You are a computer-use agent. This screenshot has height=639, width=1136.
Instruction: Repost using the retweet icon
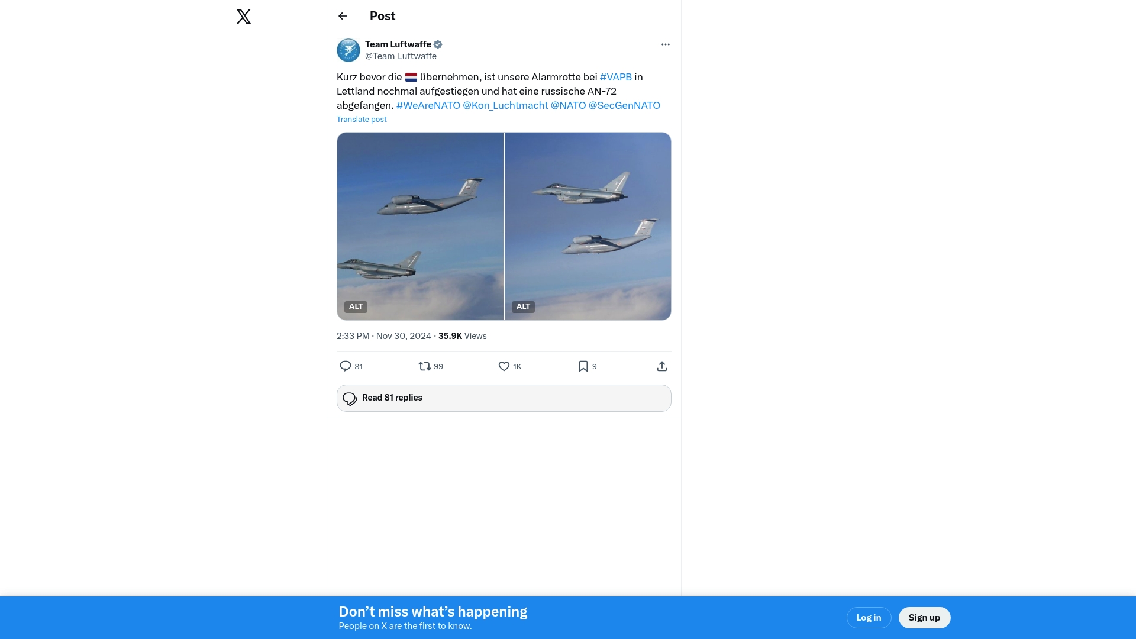coord(424,366)
